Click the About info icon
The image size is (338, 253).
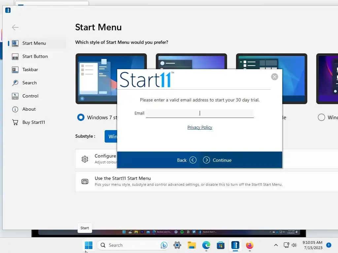(15, 109)
